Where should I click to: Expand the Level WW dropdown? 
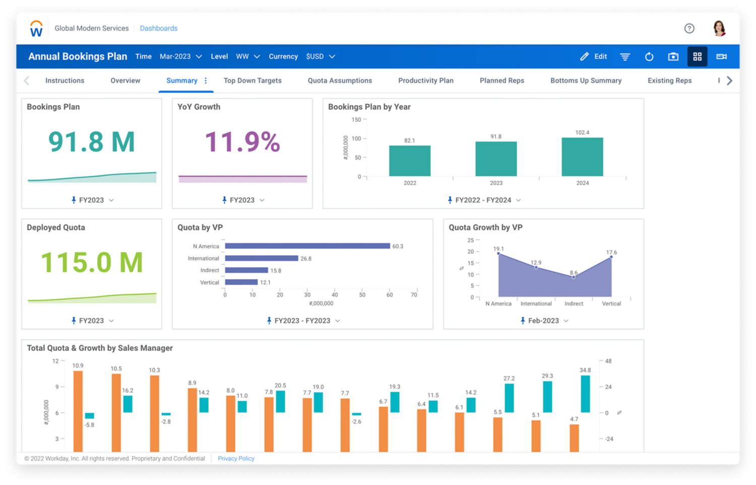coord(248,57)
